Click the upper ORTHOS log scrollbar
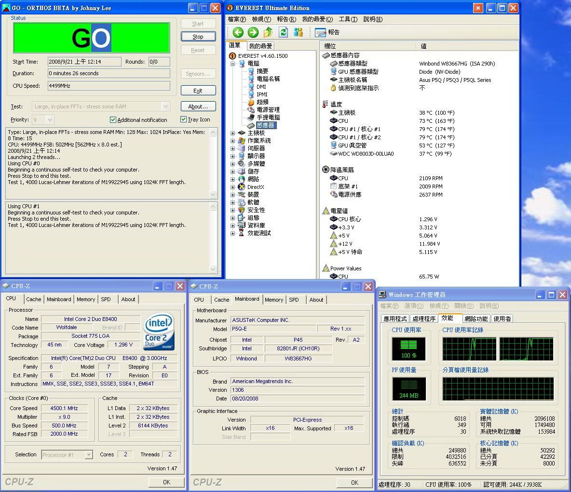The image size is (571, 492). point(213,163)
